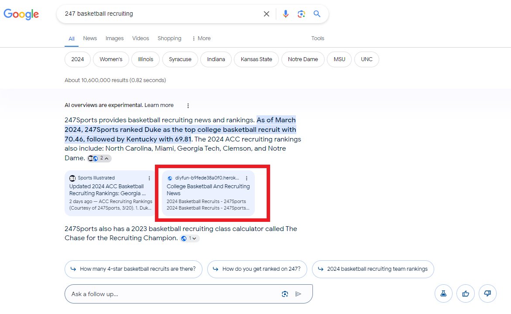Ask 2024 basketball recruiting team rankings
511x314 pixels.
(x=373, y=269)
